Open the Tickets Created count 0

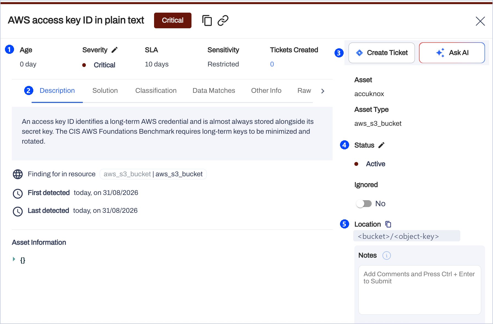[x=272, y=64]
